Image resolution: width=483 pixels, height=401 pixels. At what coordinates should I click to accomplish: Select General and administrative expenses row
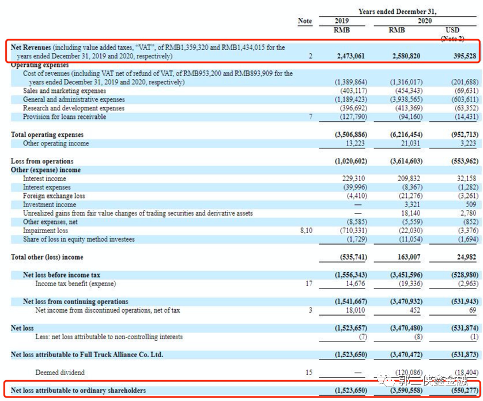[245, 99]
